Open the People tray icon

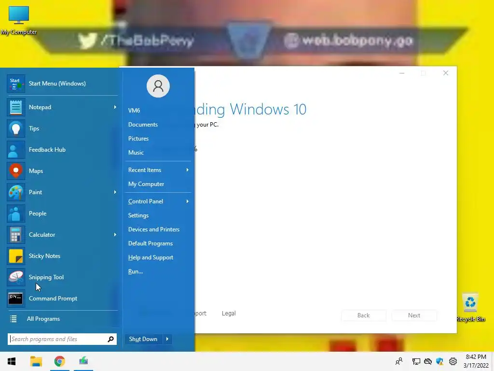pyautogui.click(x=399, y=361)
